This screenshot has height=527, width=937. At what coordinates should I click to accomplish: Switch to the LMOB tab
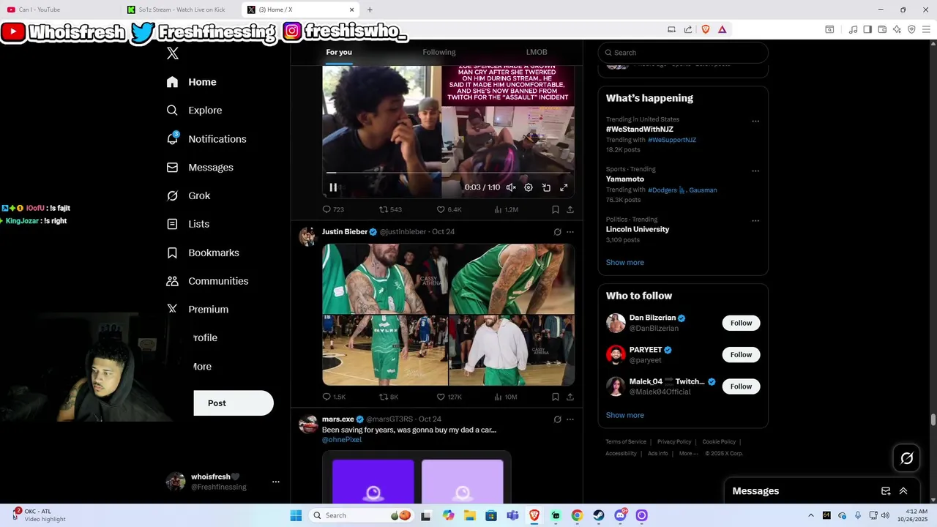tap(537, 52)
